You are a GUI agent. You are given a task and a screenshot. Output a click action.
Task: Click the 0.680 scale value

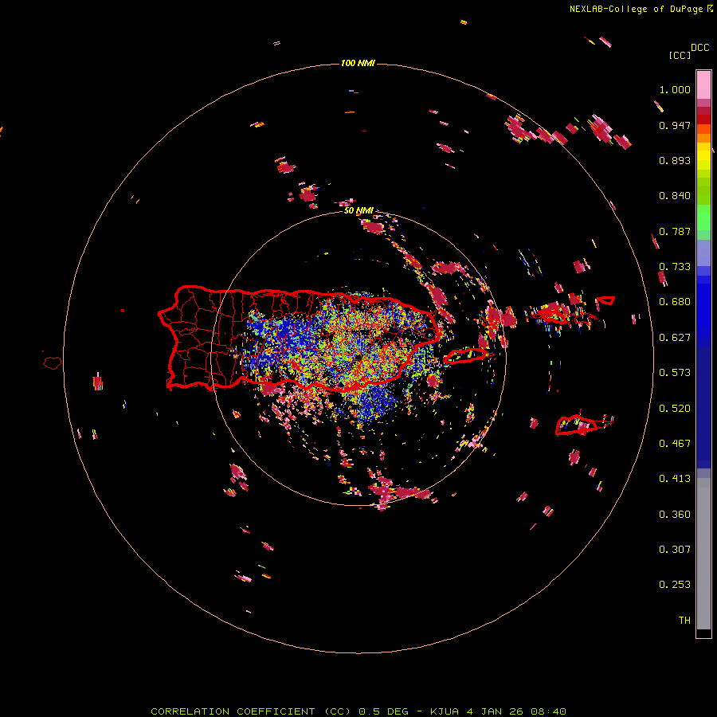pos(675,302)
